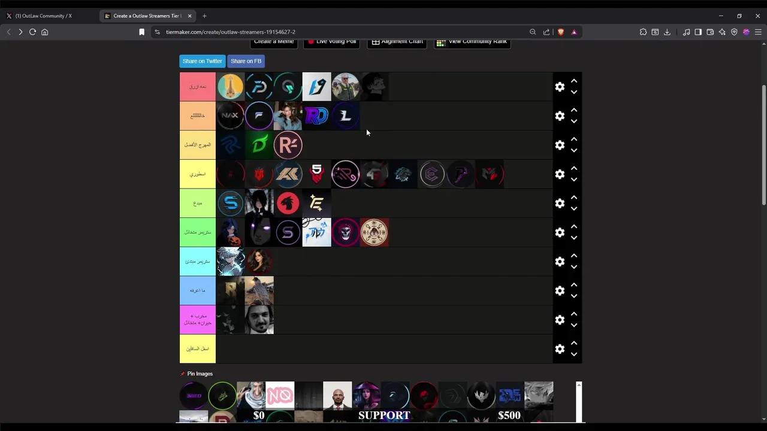Move the row with blue S logo down
The image size is (767, 431).
tap(574, 209)
